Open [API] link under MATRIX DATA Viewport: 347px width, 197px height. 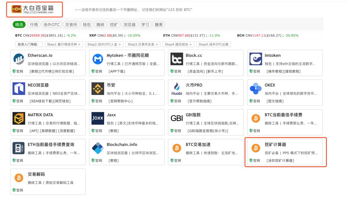point(34,131)
